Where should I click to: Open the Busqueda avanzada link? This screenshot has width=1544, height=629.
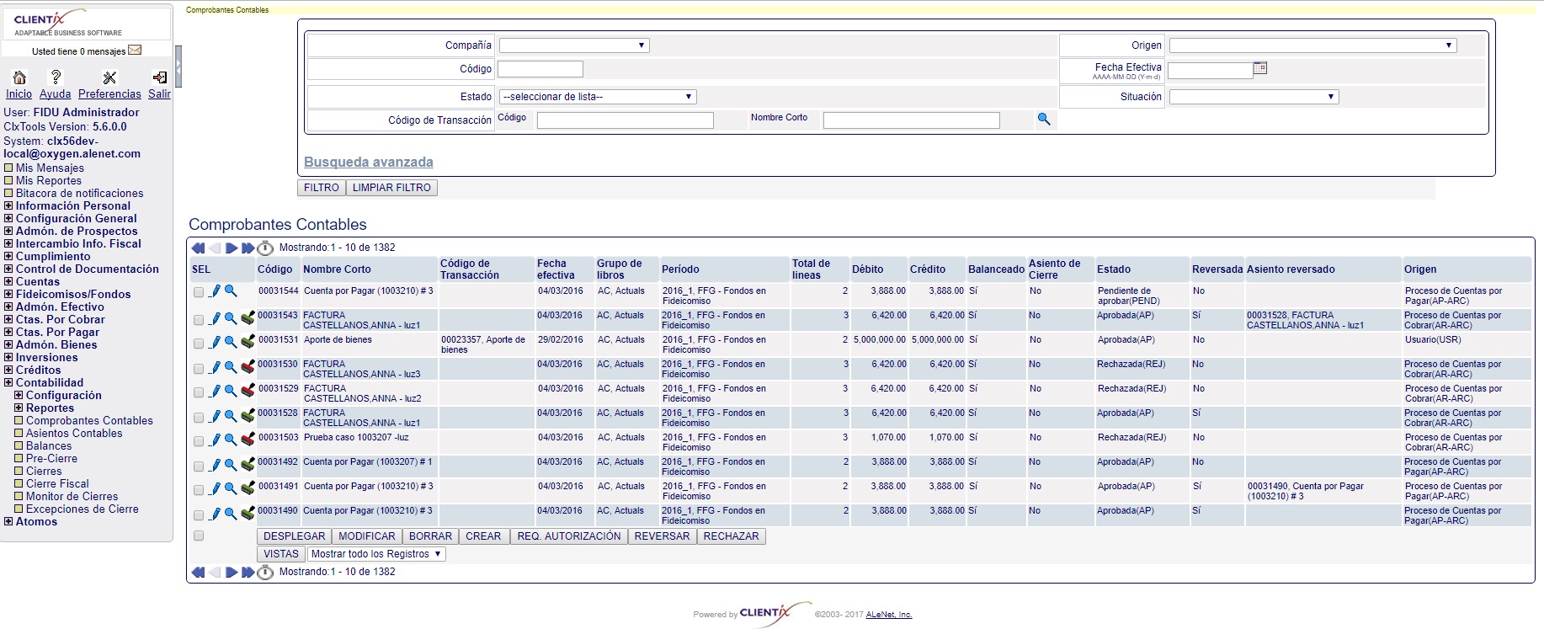tap(369, 162)
